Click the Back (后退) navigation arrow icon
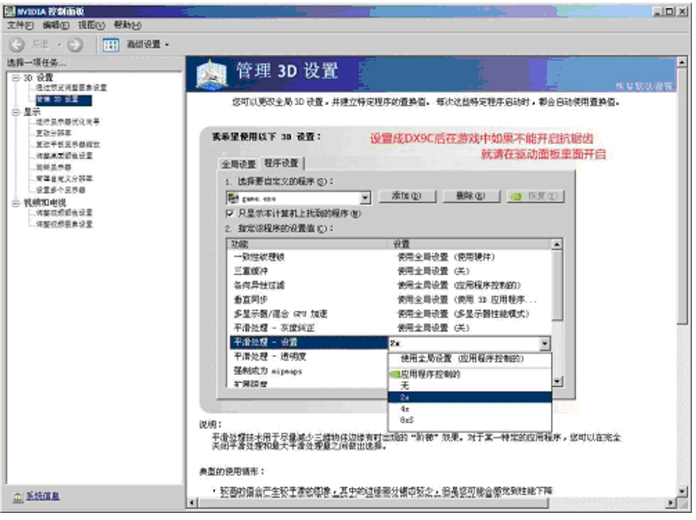 point(16,45)
